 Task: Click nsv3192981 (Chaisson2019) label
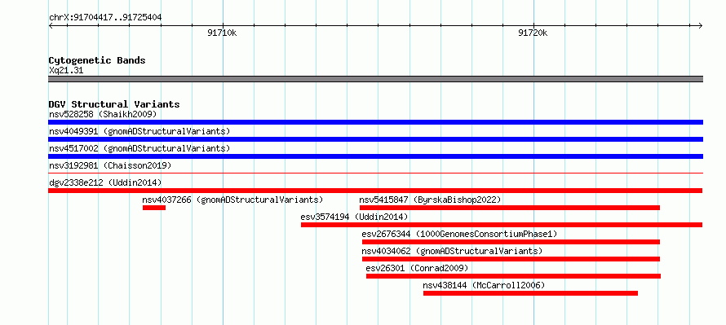coord(110,165)
